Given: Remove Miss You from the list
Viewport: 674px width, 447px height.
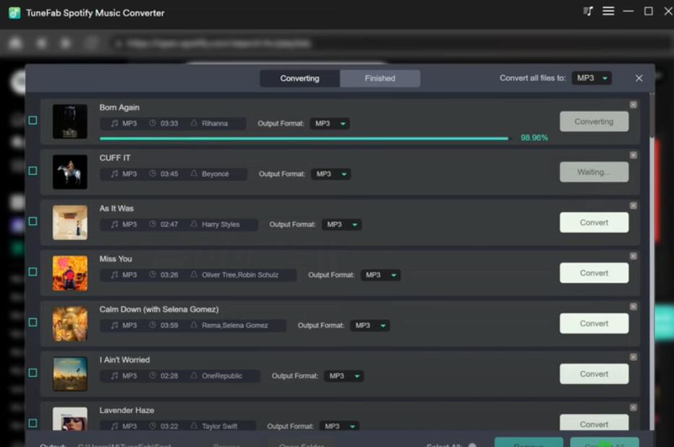Looking at the screenshot, I should [x=634, y=256].
